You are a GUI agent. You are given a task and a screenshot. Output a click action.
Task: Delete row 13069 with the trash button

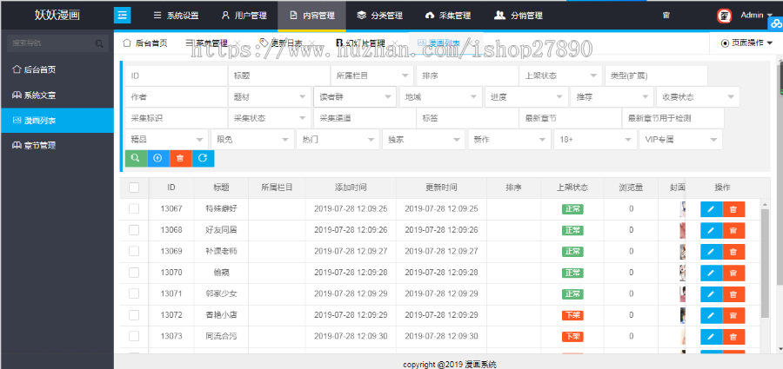pos(733,252)
